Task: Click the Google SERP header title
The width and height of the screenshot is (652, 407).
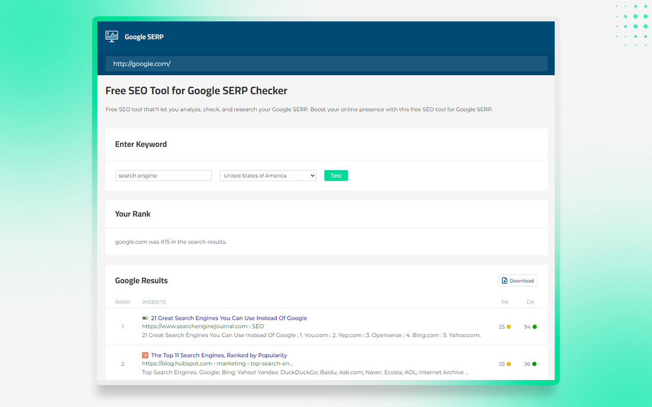Action: pos(144,37)
